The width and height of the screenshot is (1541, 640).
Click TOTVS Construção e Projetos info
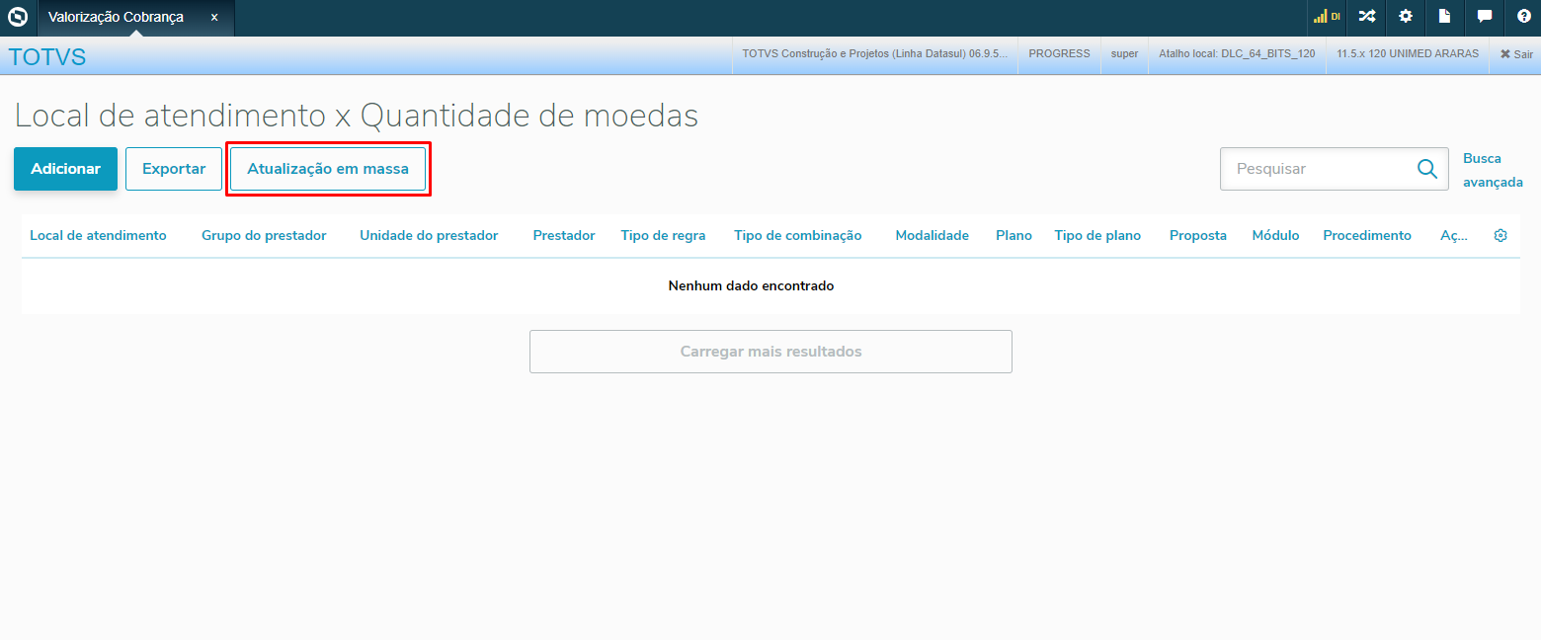pyautogui.click(x=874, y=54)
